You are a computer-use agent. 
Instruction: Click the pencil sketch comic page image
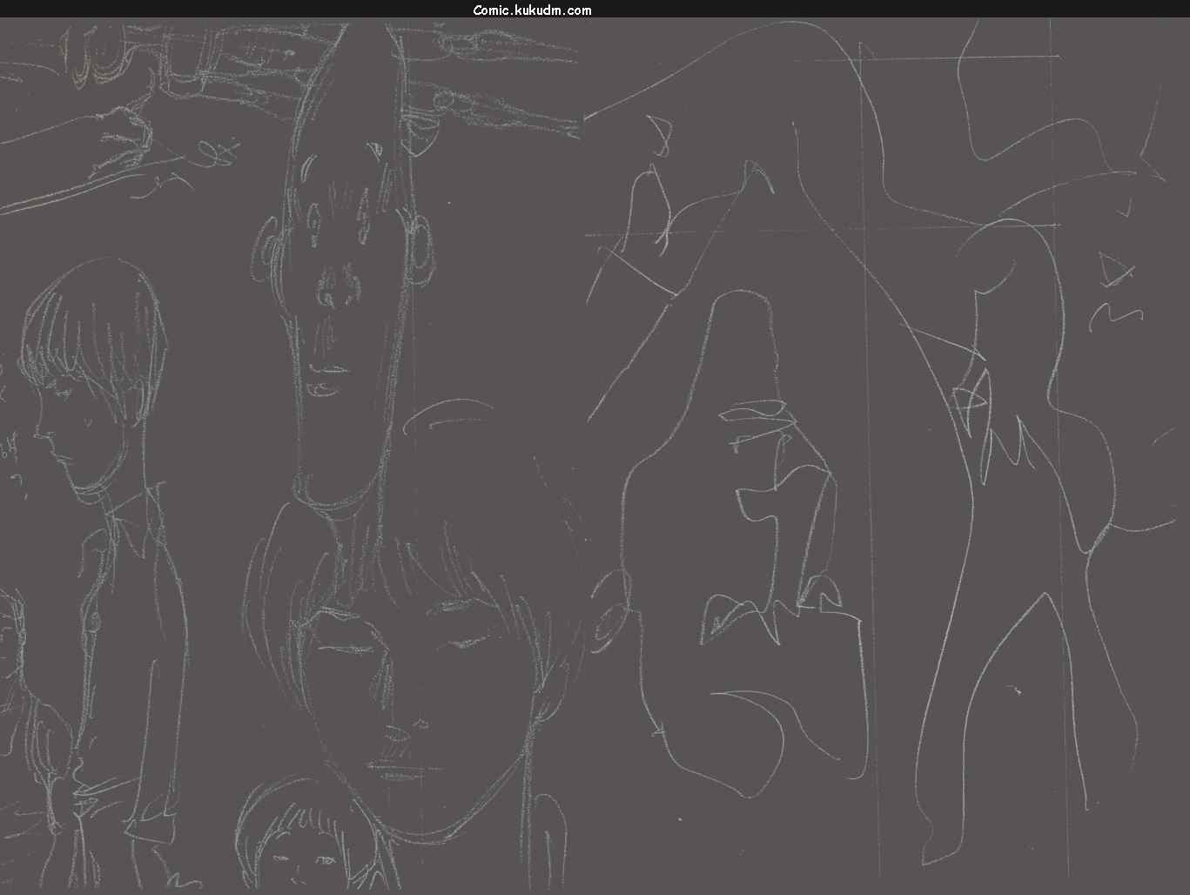pos(595,455)
